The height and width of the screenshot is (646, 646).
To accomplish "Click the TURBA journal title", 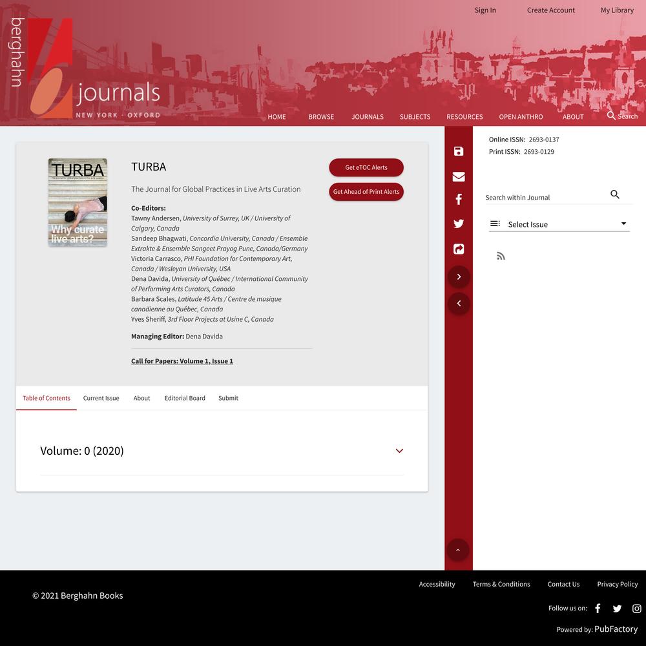I will point(149,167).
